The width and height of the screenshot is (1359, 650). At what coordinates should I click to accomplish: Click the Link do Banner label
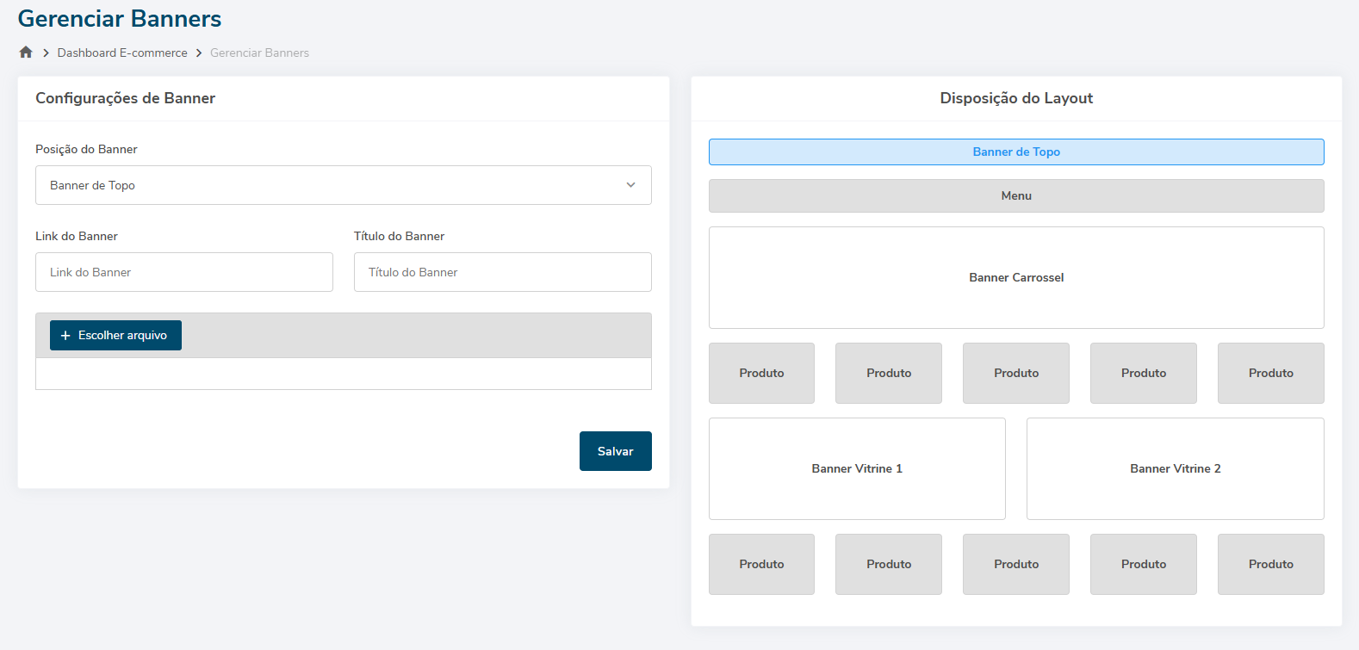pyautogui.click(x=77, y=236)
